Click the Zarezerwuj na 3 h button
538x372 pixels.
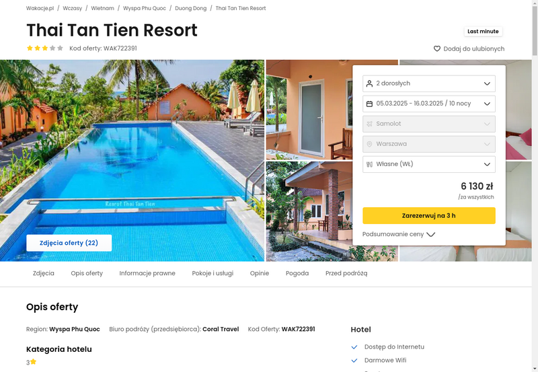click(x=429, y=215)
